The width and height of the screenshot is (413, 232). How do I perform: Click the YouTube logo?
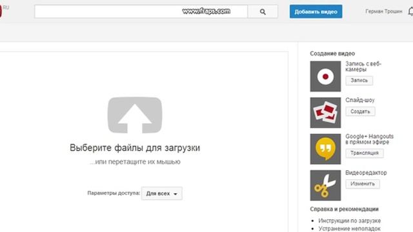pos(1,11)
